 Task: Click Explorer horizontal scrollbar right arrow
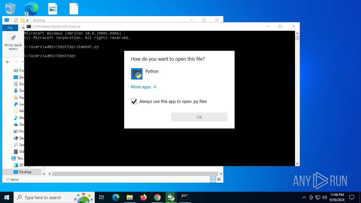tap(221, 174)
